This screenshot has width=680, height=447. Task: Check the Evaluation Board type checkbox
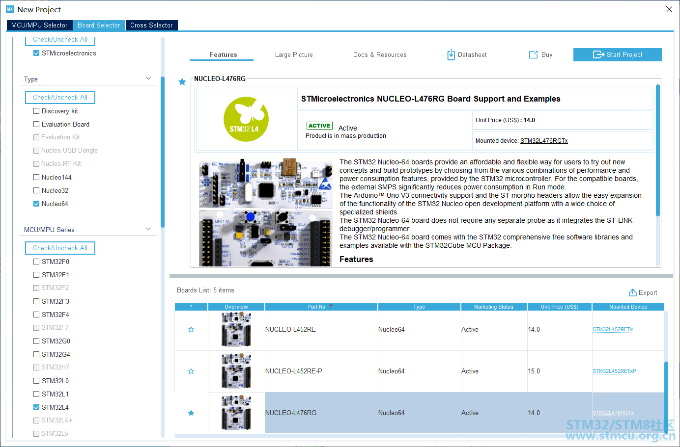pyautogui.click(x=36, y=124)
